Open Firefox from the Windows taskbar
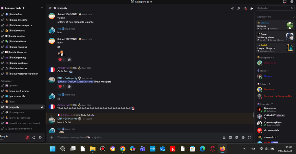The height and width of the screenshot is (154, 296). tap(222, 149)
